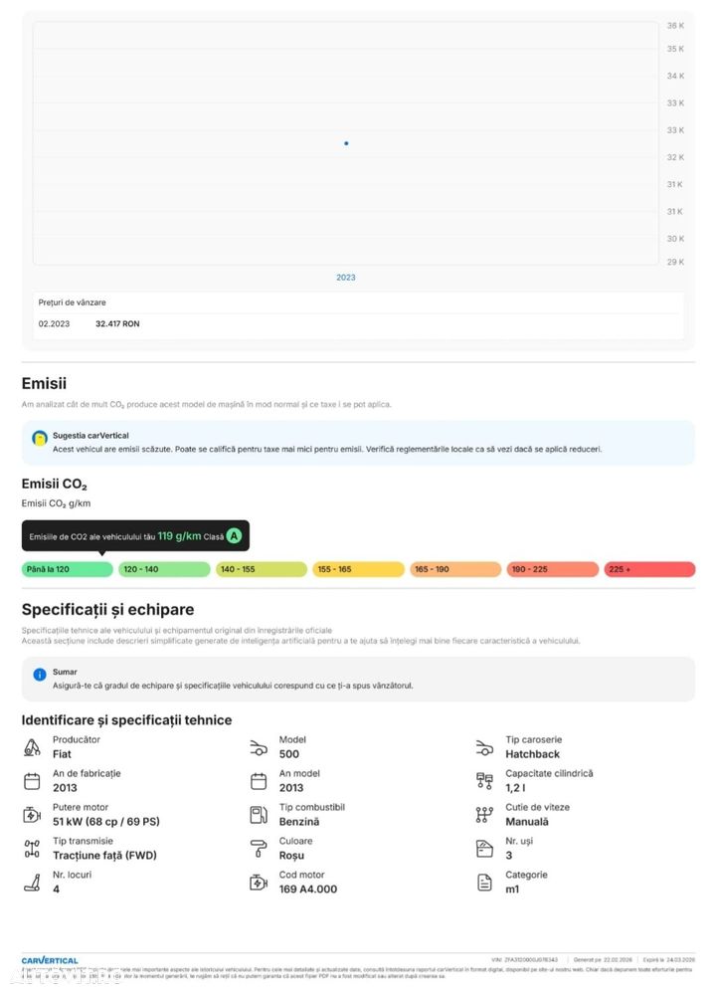The width and height of the screenshot is (715, 994).
Task: Click the Putere motor engine power icon
Action: click(32, 815)
